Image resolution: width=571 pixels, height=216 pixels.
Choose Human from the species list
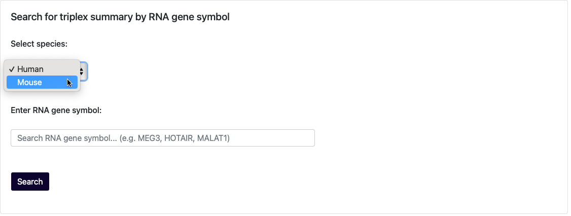click(42, 69)
